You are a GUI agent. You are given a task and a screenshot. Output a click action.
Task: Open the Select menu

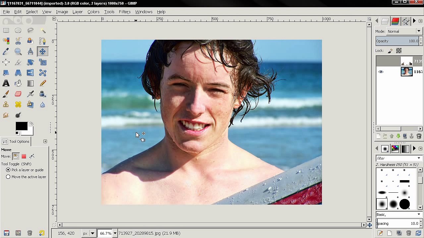[32, 12]
